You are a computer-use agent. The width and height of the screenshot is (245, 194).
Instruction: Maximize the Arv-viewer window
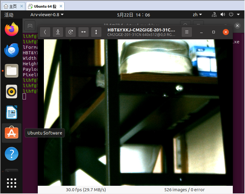coord(214,32)
